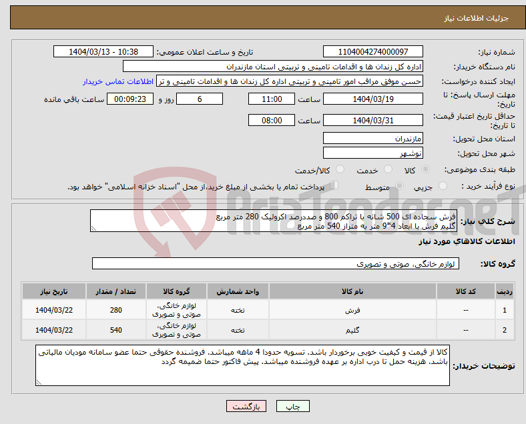
Task: Click the need date in the فرش row
Action: point(54,310)
